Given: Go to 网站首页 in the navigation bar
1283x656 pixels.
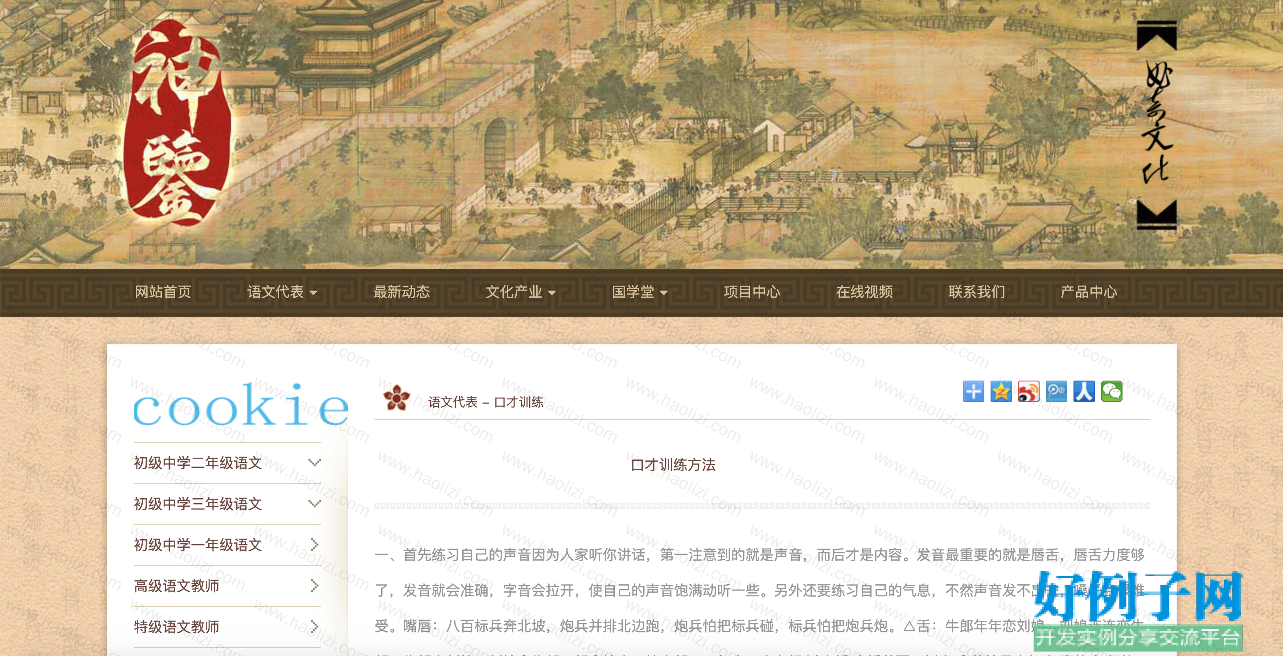Looking at the screenshot, I should (x=163, y=291).
